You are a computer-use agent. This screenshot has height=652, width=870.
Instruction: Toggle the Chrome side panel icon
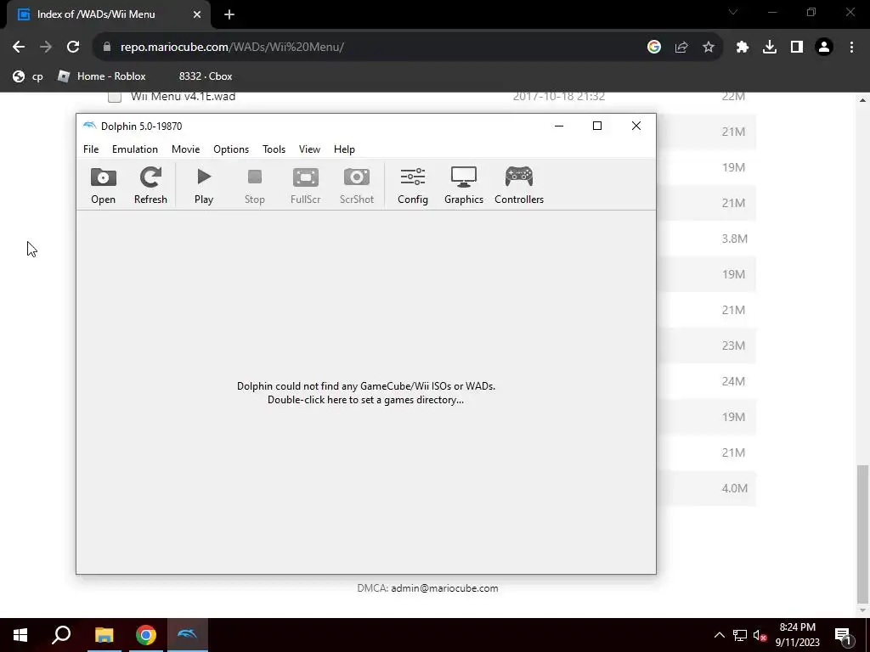click(x=797, y=48)
